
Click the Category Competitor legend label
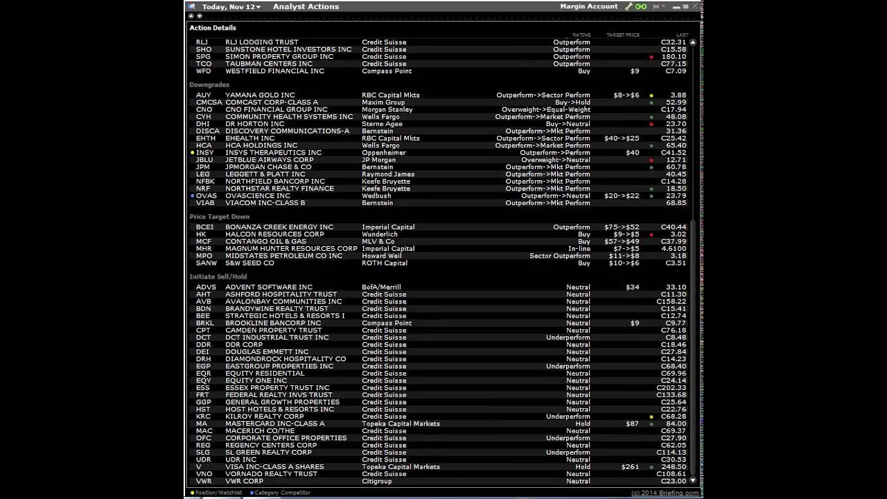click(282, 493)
